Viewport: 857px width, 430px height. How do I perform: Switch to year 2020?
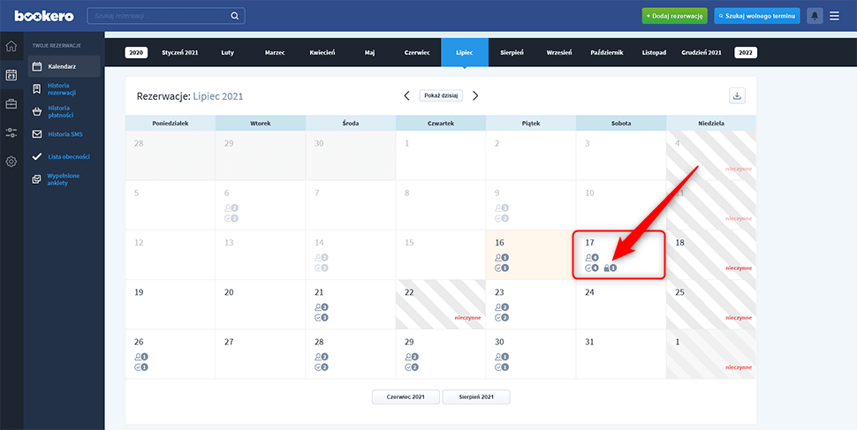136,53
